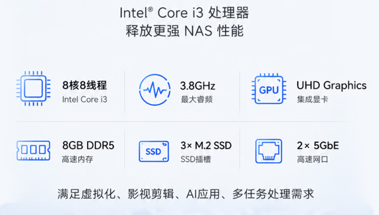Click the SSD drive icon
The image size is (379, 215).
coord(154,152)
